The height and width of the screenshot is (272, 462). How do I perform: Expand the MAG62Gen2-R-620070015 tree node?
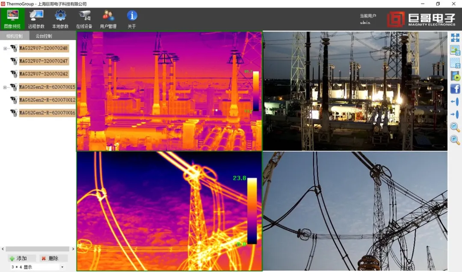[5, 87]
